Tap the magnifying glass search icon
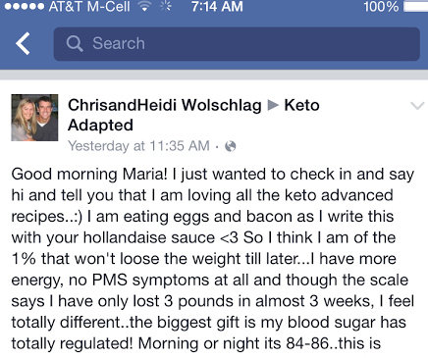The height and width of the screenshot is (358, 428). [75, 43]
